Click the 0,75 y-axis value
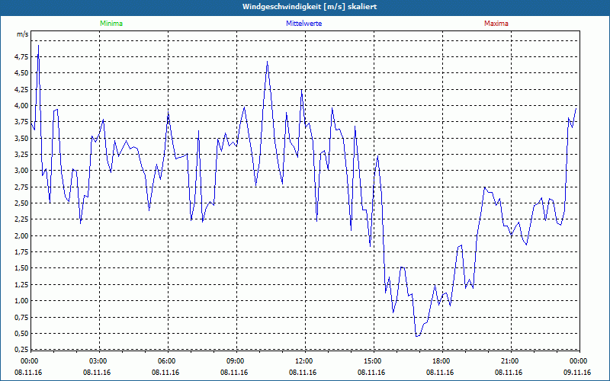The height and width of the screenshot is (381, 610). point(21,317)
